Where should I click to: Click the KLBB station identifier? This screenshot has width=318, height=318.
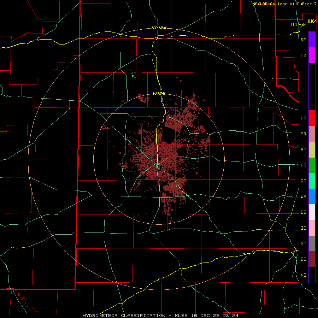181,316
